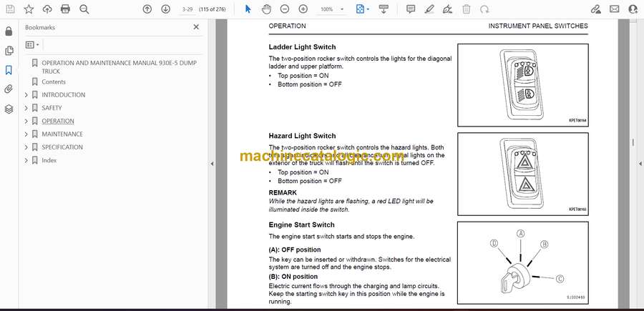This screenshot has width=644, height=311.
Task: Select the OPERATION bookmark
Action: 58,121
